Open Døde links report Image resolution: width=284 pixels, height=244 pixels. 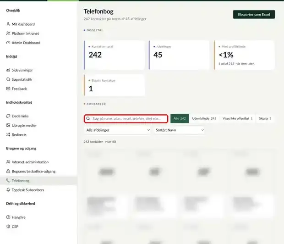click(x=20, y=116)
